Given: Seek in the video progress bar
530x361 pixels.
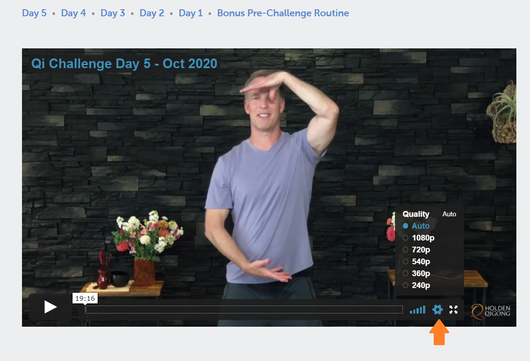Looking at the screenshot, I should tap(244, 310).
